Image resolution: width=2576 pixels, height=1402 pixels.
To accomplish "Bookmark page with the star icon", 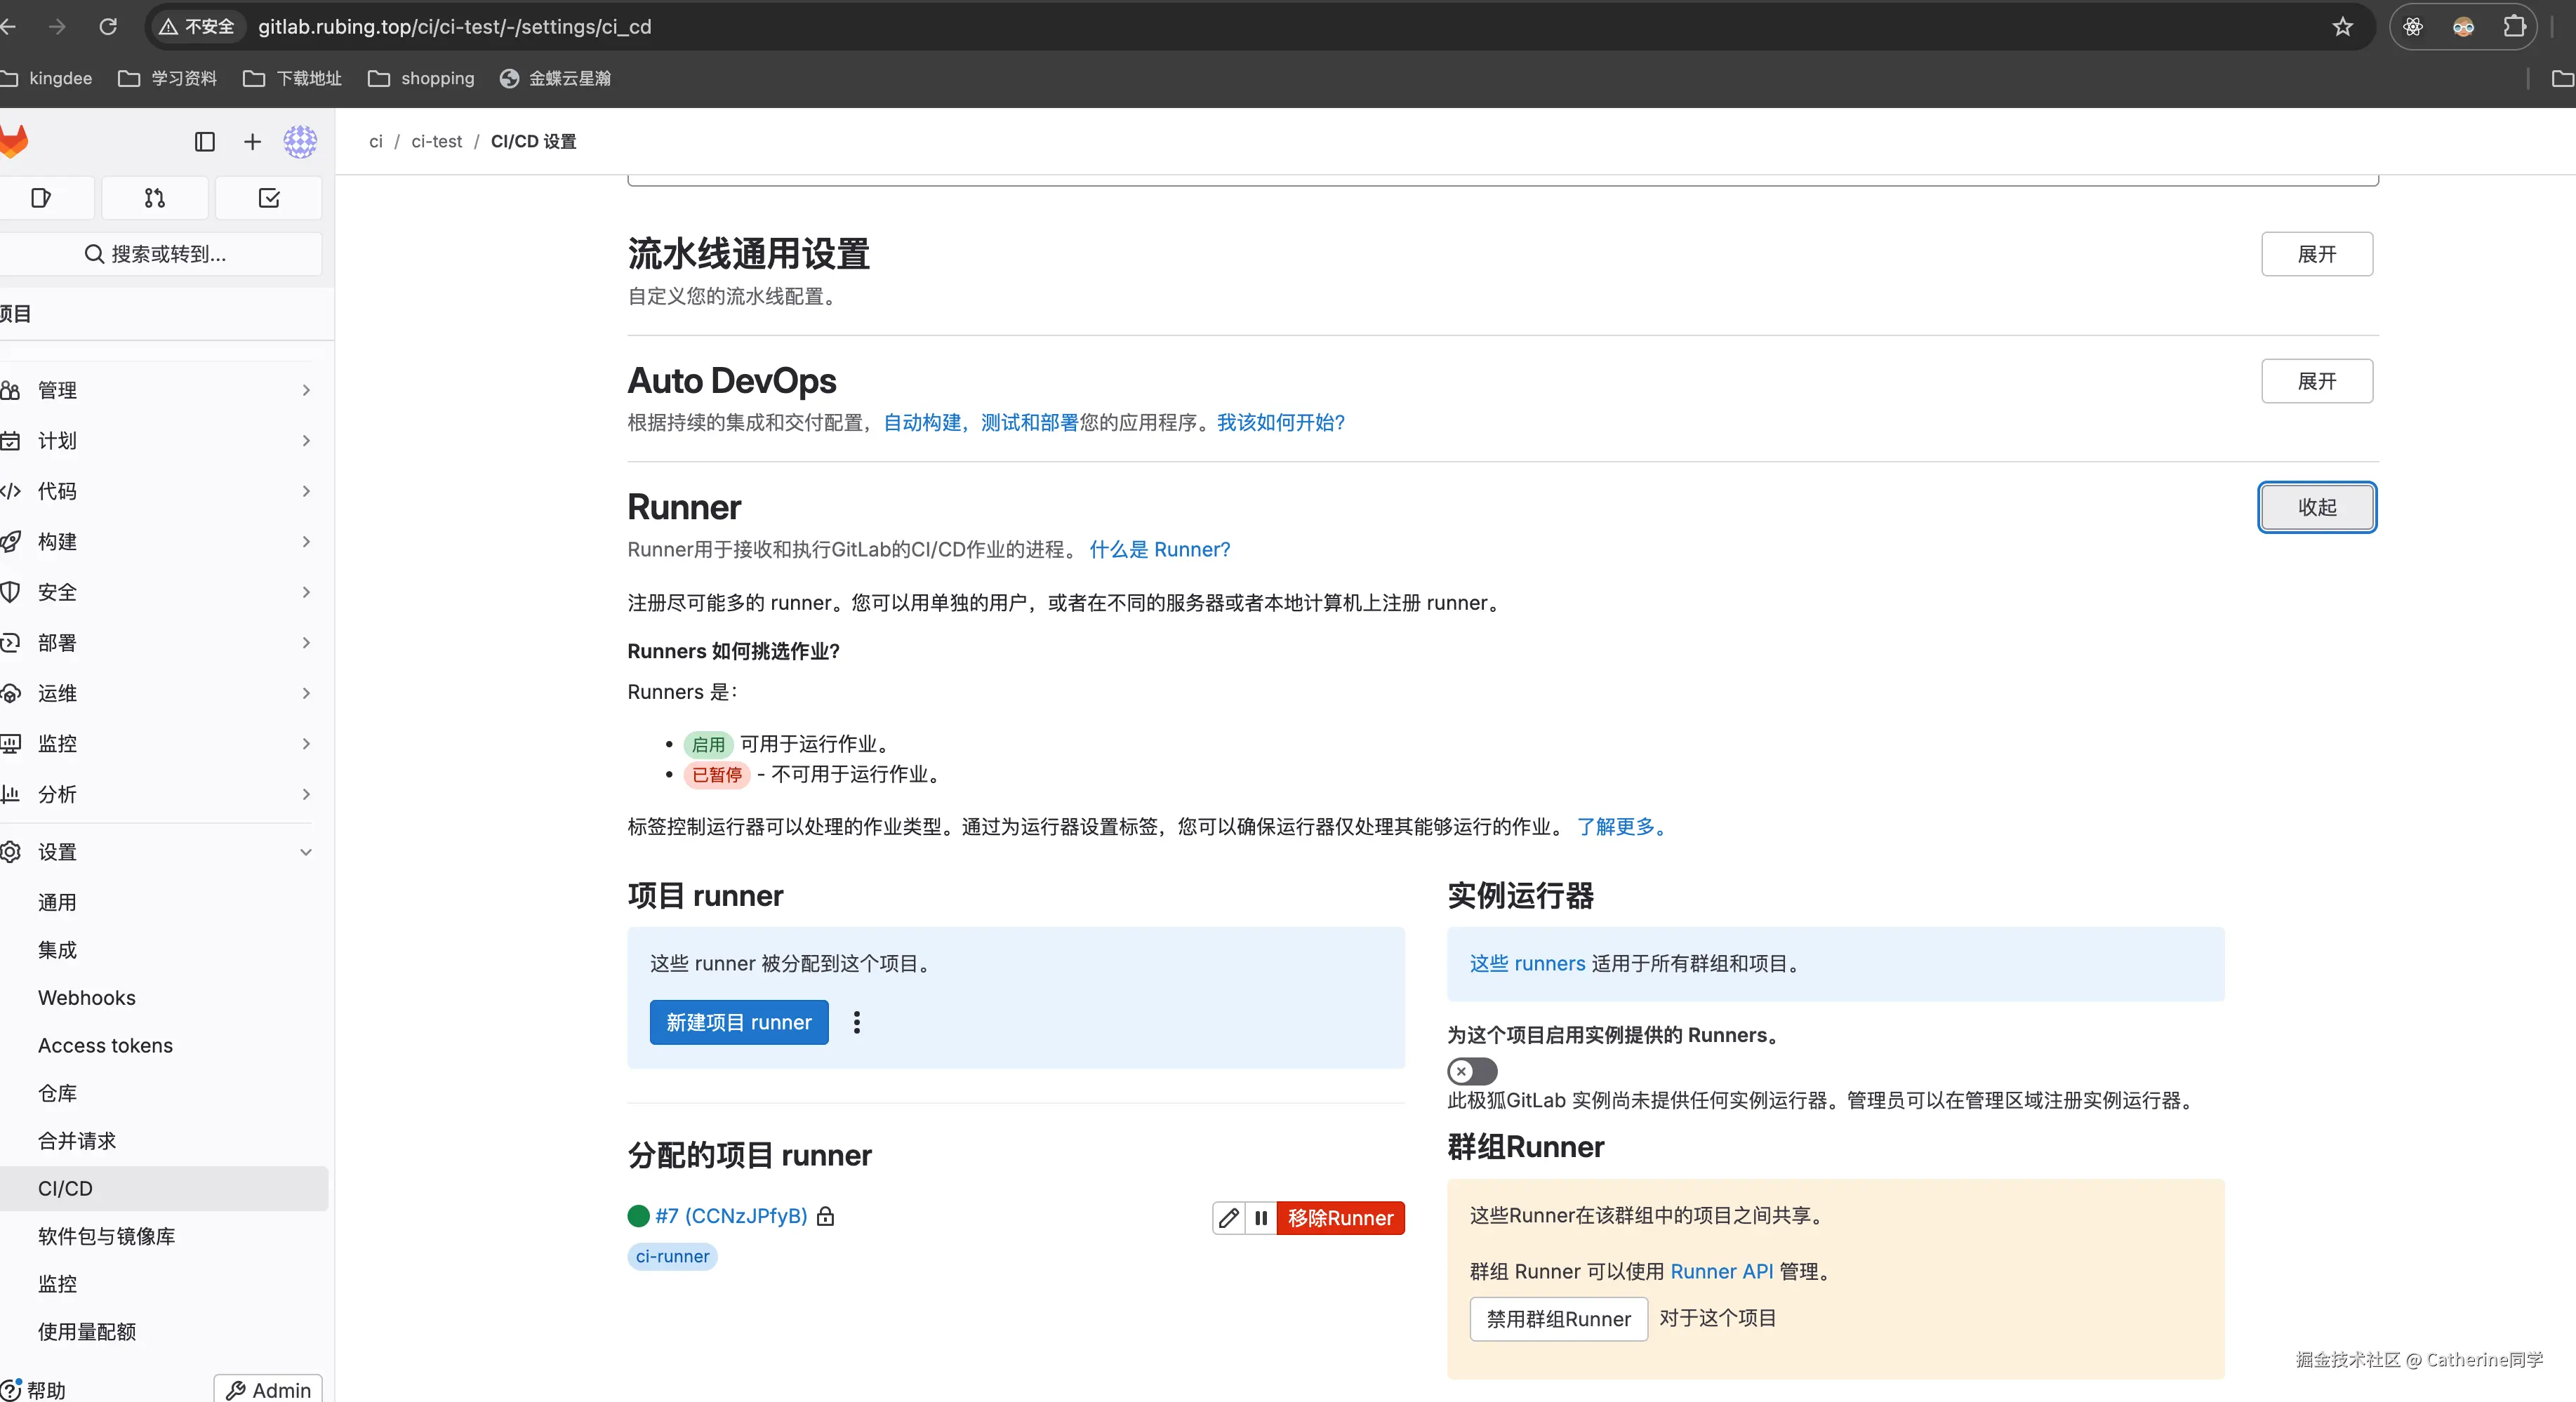I will tap(2342, 27).
